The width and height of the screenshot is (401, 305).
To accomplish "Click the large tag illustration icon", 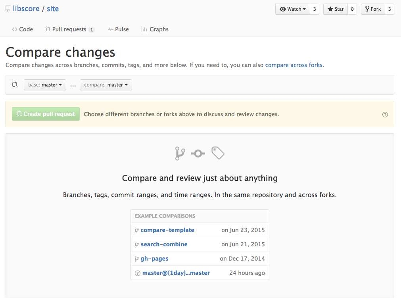I will (218, 153).
